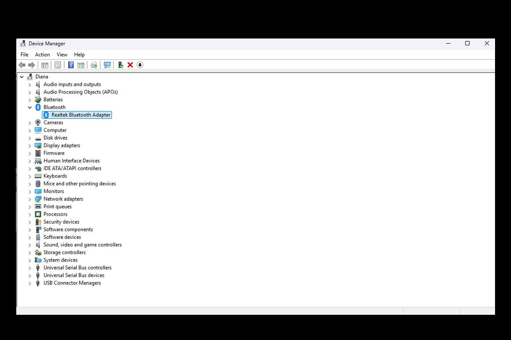Uninstall the device with the red X icon
Viewport: 511px width, 340px height.
130,65
